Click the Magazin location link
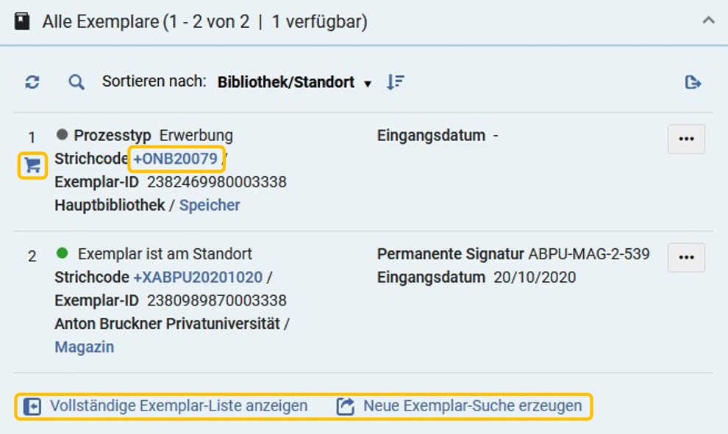Image resolution: width=728 pixels, height=434 pixels. 85,347
